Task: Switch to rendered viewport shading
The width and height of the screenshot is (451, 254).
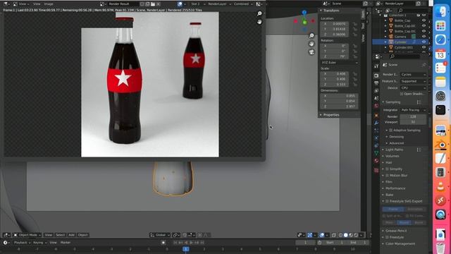Action: (x=356, y=235)
